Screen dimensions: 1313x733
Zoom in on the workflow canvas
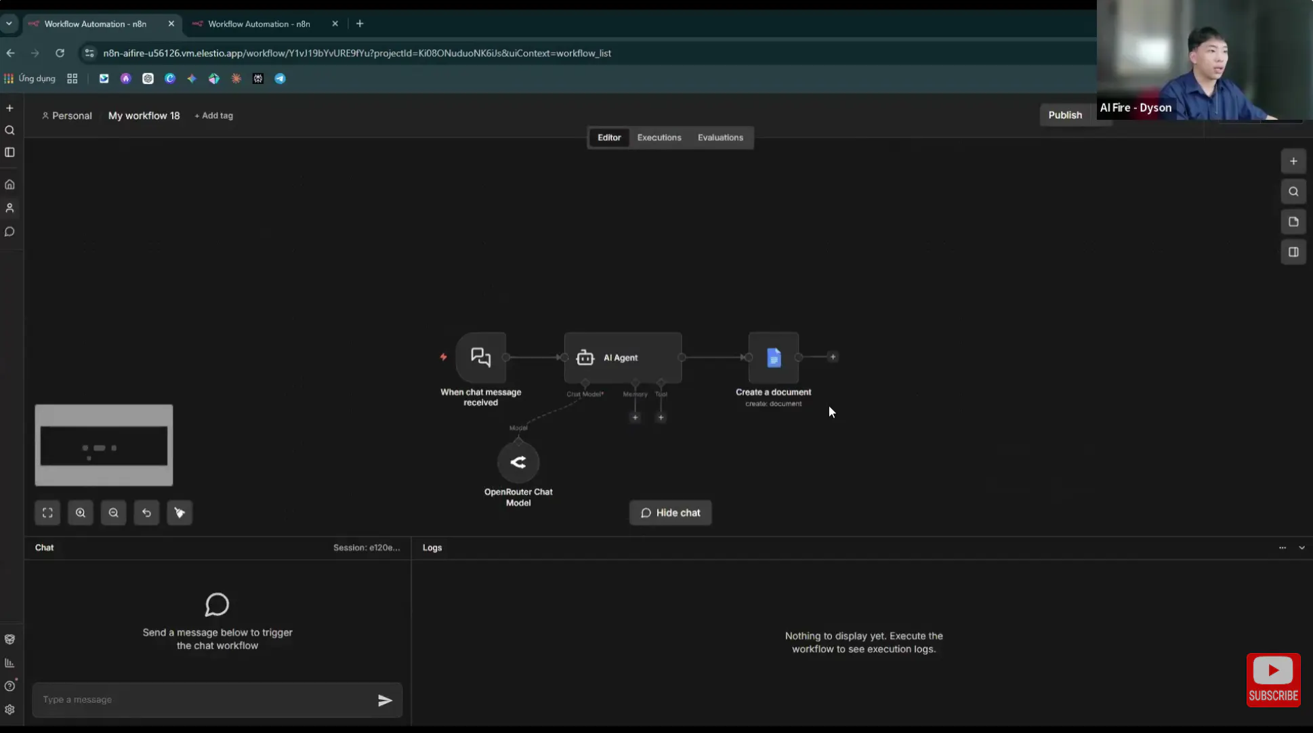tap(81, 513)
